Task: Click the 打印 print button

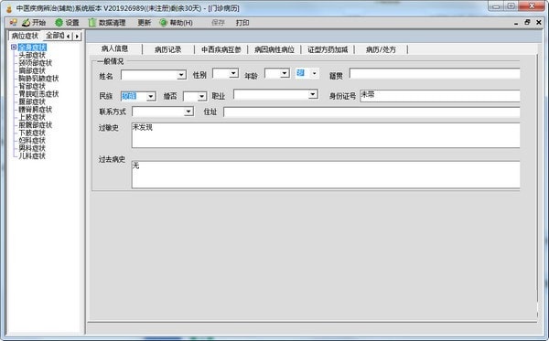Action: pyautogui.click(x=242, y=23)
